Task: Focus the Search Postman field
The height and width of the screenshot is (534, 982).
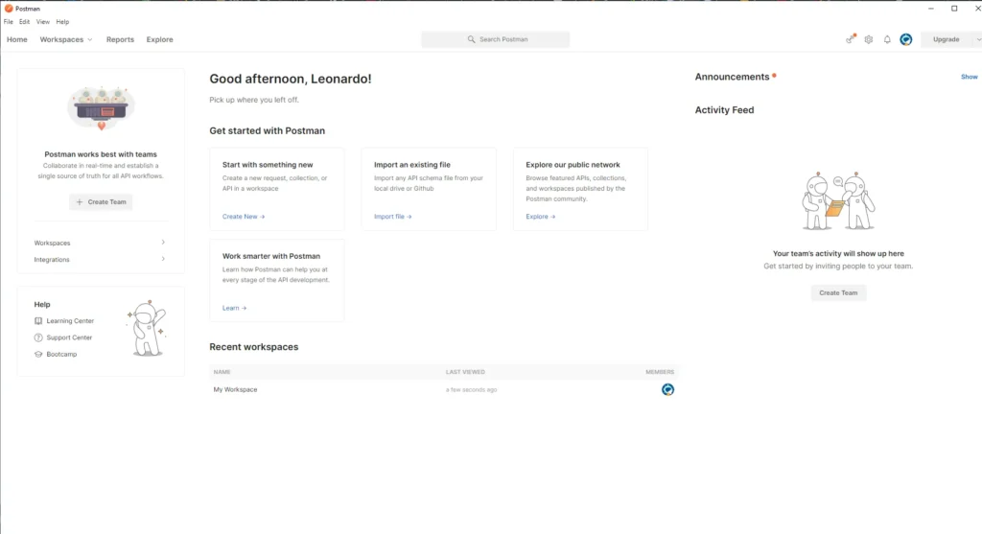Action: point(496,39)
